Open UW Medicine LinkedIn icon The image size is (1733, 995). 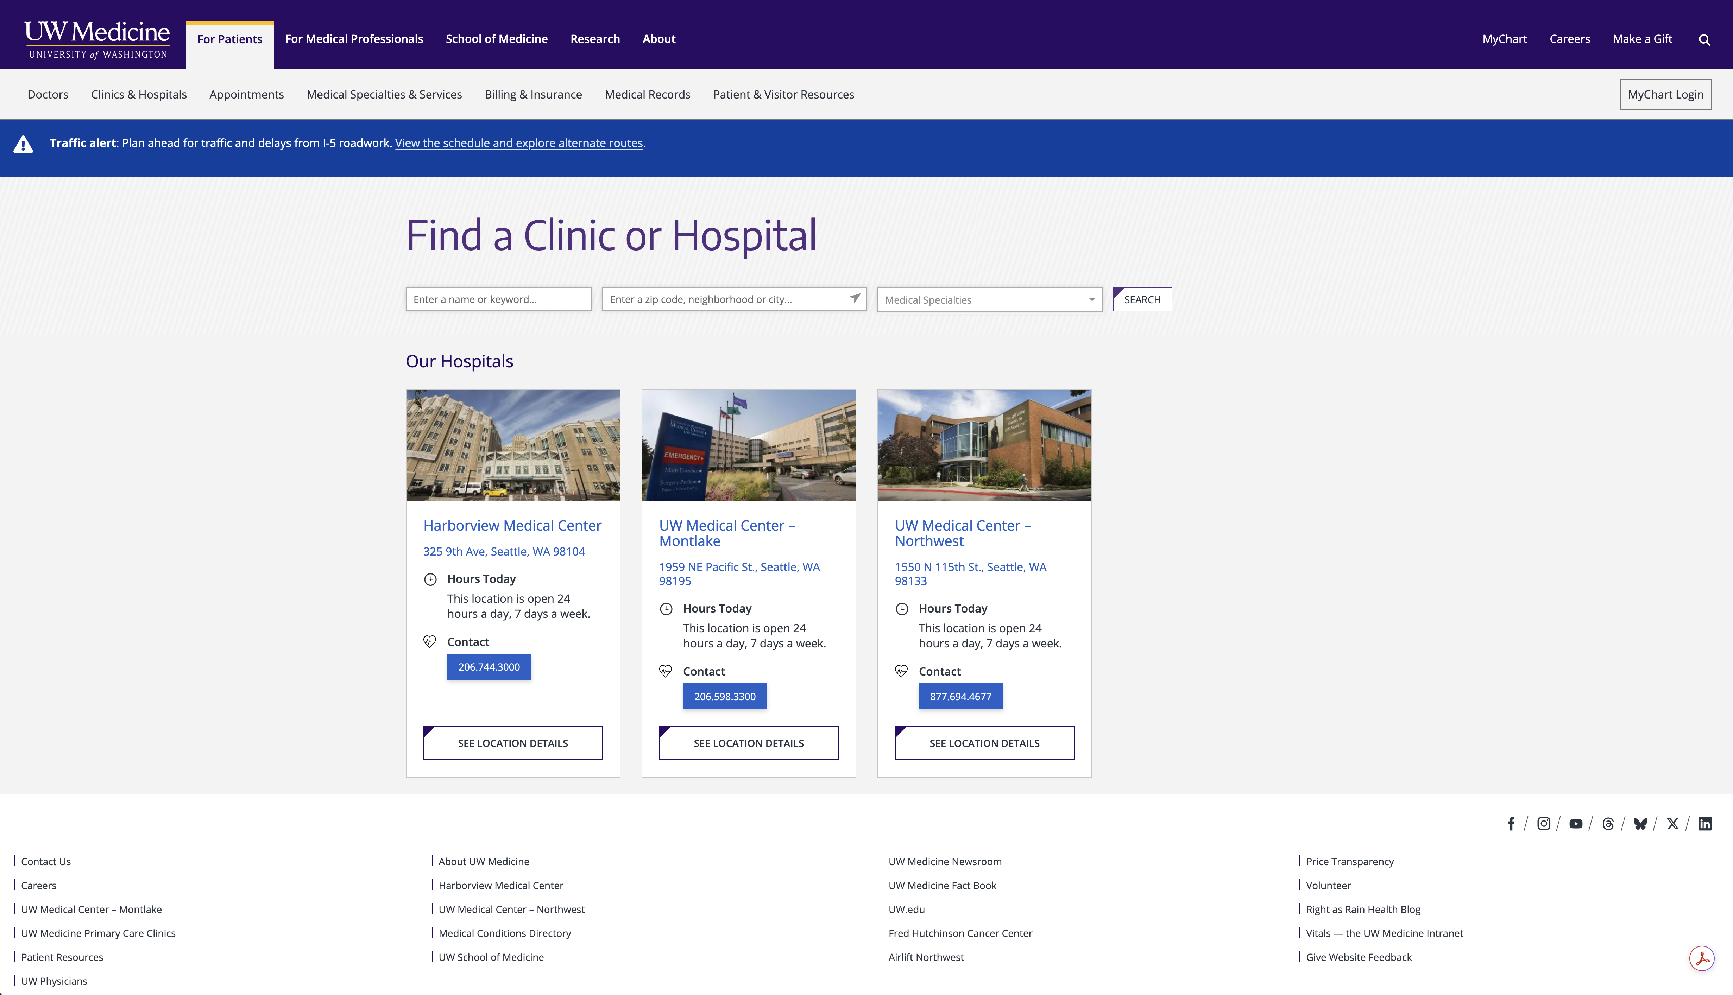click(x=1705, y=823)
